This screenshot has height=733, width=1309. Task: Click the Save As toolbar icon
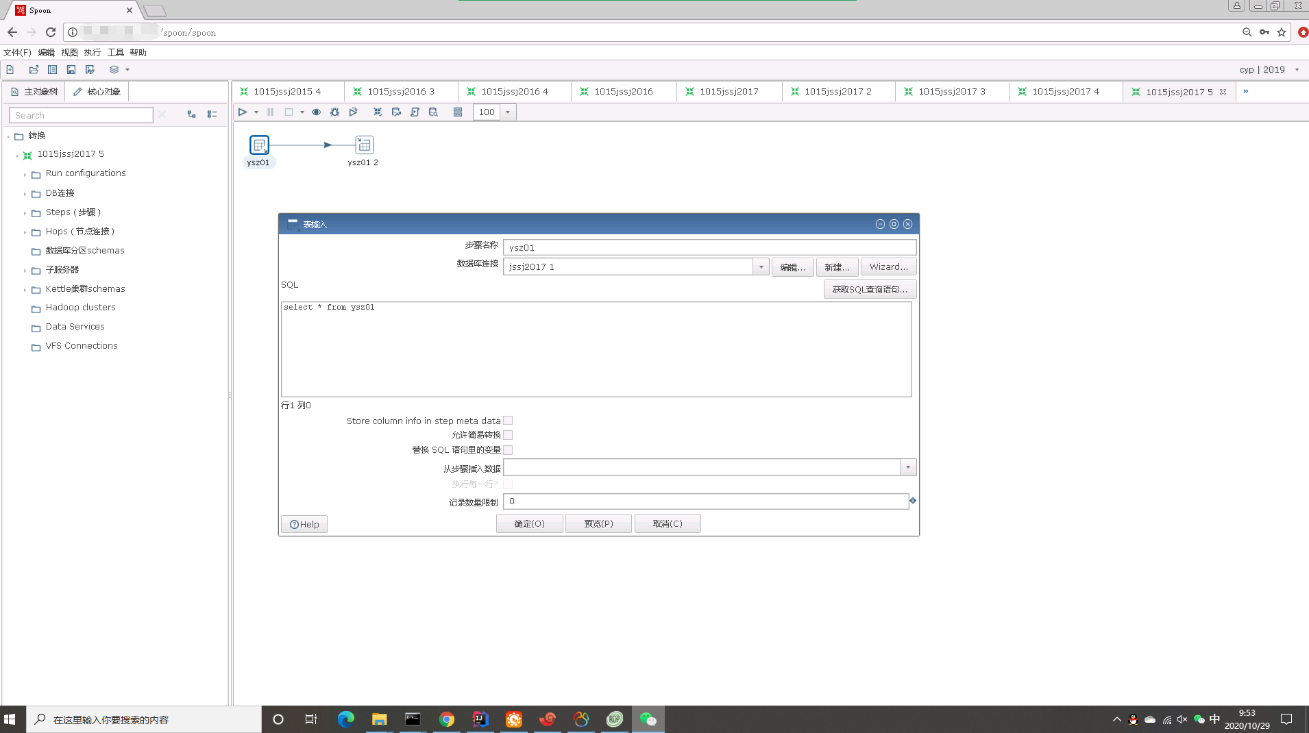90,70
